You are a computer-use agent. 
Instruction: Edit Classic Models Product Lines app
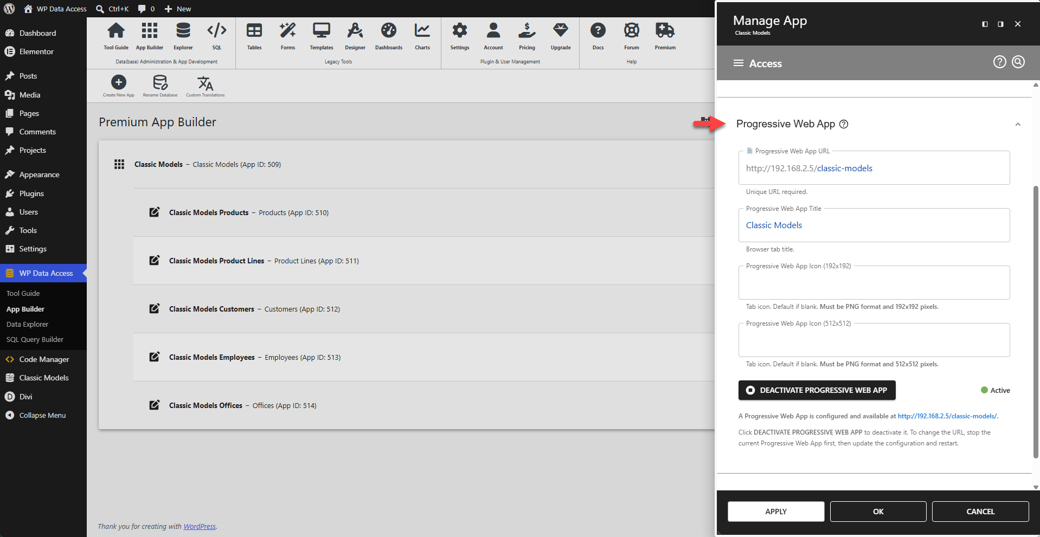155,260
